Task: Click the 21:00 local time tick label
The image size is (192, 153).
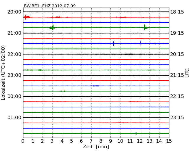Action: click(14, 33)
